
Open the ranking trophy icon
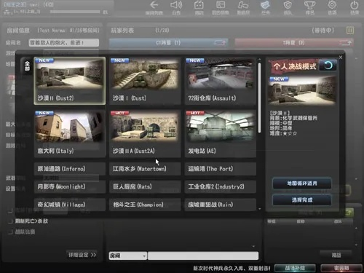310,5
